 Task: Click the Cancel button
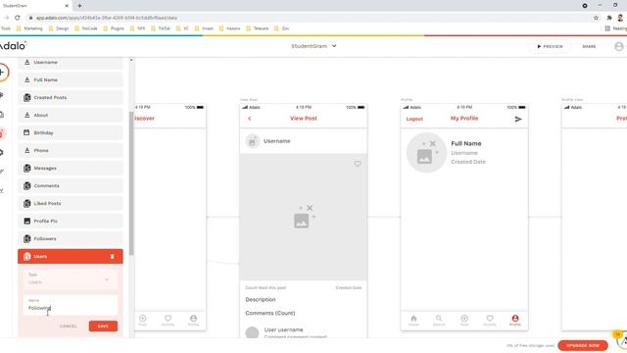(69, 327)
